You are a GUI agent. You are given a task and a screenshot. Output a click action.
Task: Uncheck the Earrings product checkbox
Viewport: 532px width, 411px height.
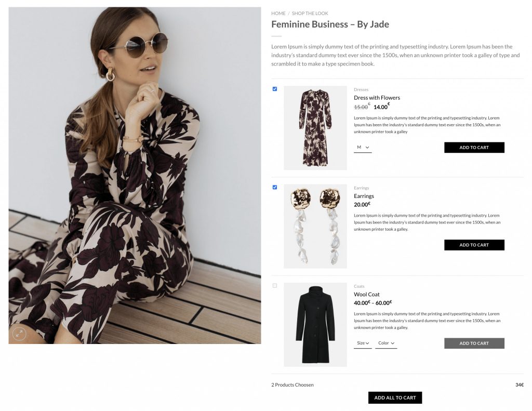(x=275, y=188)
